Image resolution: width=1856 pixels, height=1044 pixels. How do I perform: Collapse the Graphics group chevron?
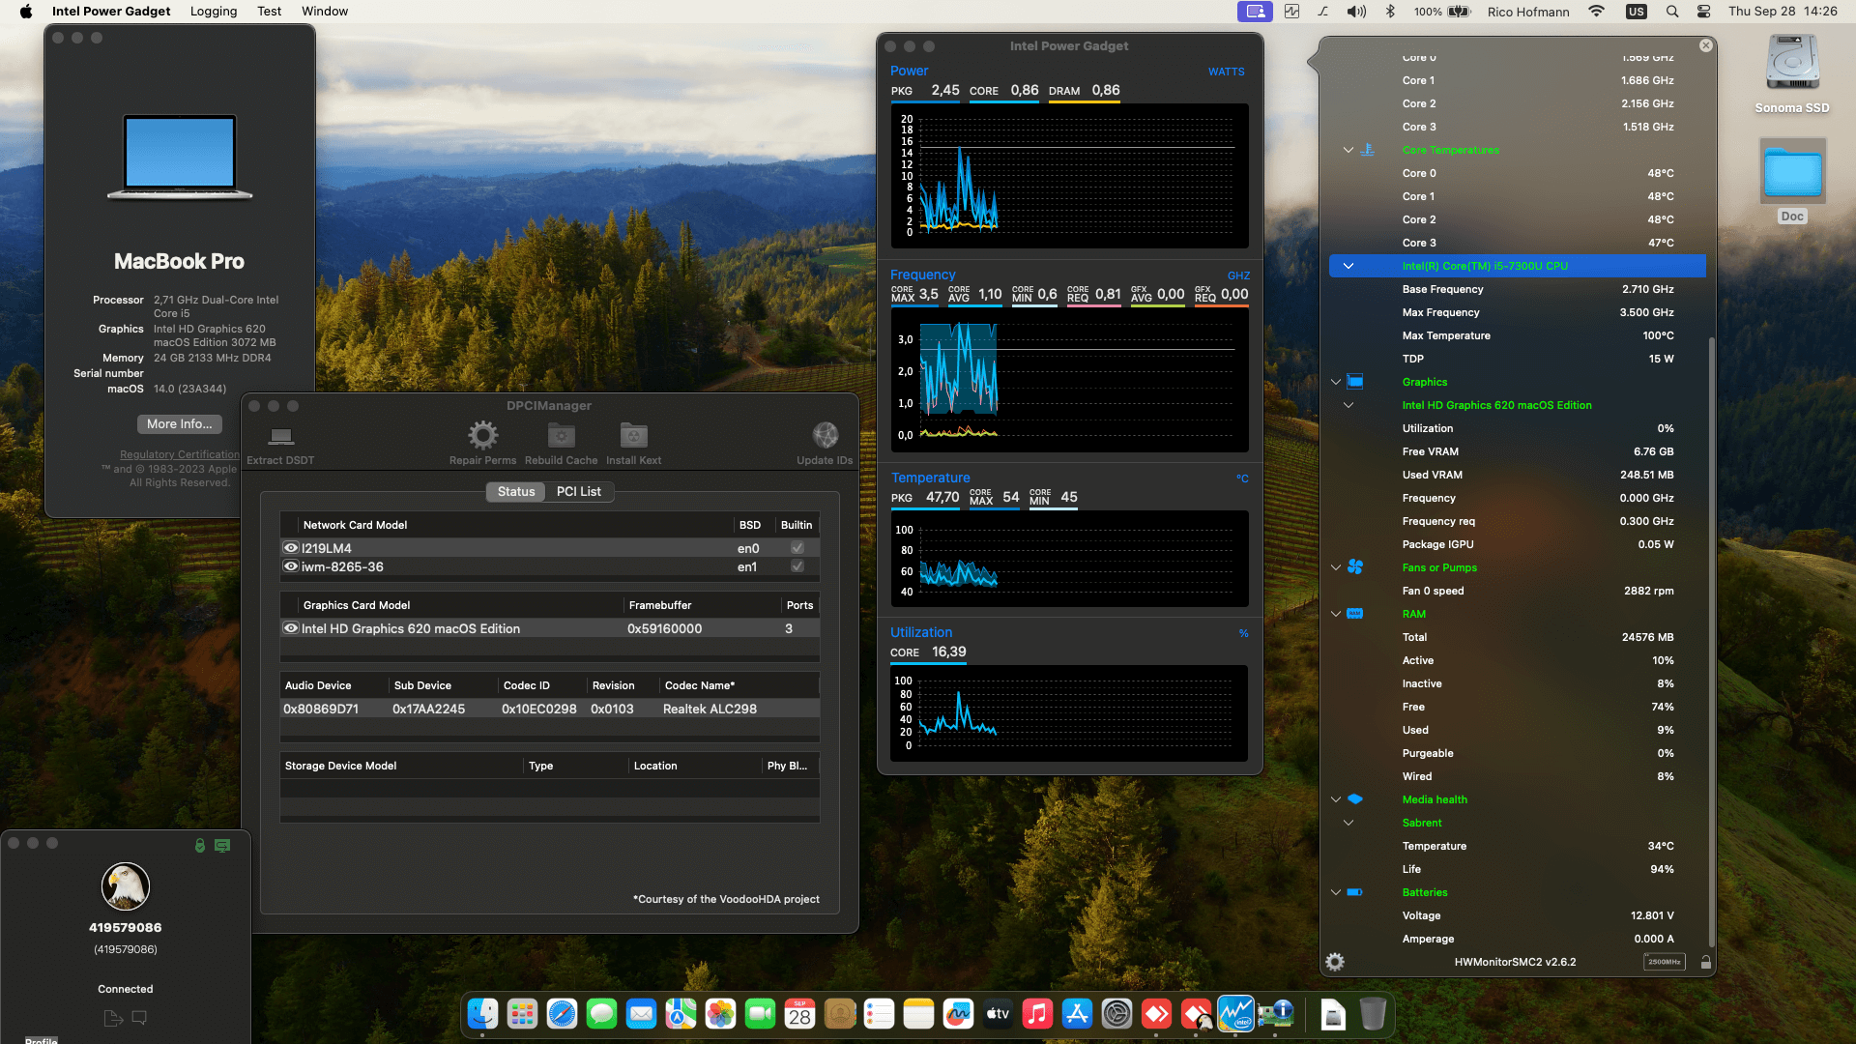pyautogui.click(x=1336, y=382)
